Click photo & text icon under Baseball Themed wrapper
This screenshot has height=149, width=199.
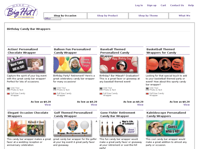click(101, 89)
